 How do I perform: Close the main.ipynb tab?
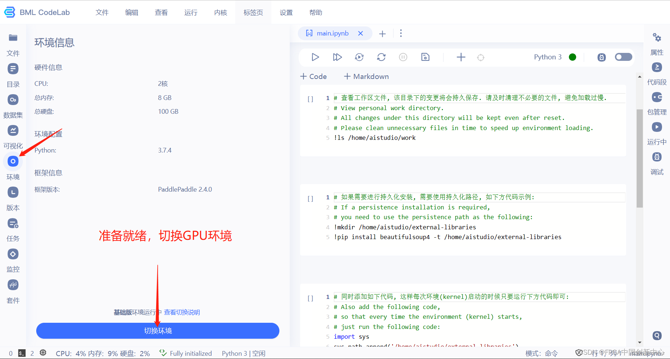(x=361, y=33)
